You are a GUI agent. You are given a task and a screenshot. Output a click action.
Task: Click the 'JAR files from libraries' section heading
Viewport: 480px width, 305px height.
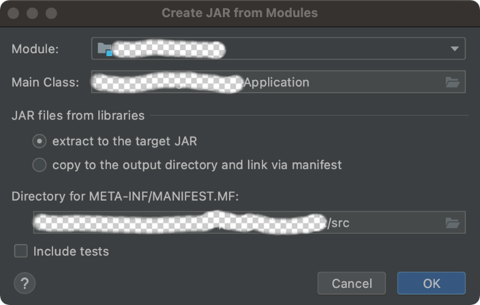pos(78,115)
